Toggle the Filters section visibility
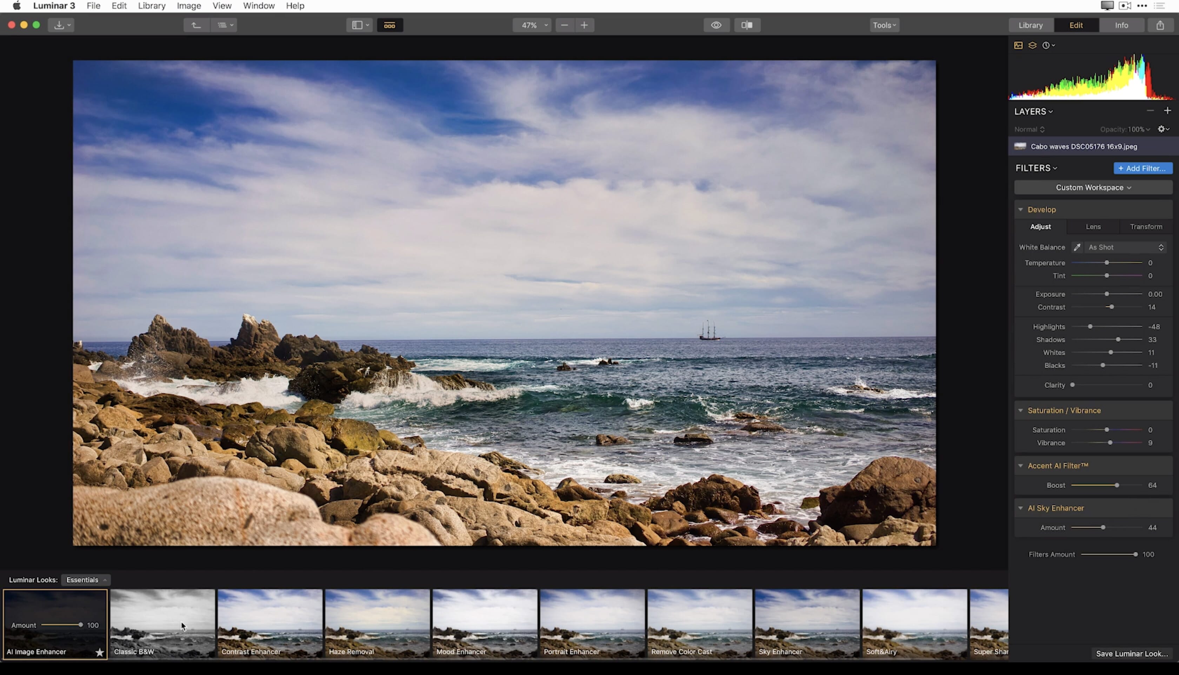1179x675 pixels. 1036,167
